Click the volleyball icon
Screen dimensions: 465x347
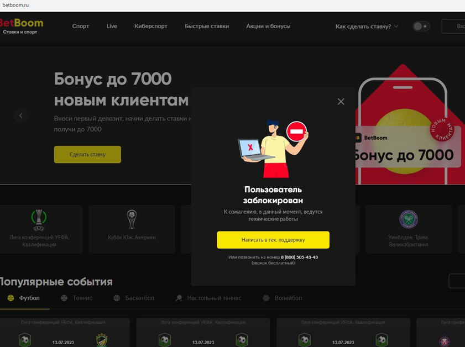[x=267, y=298]
